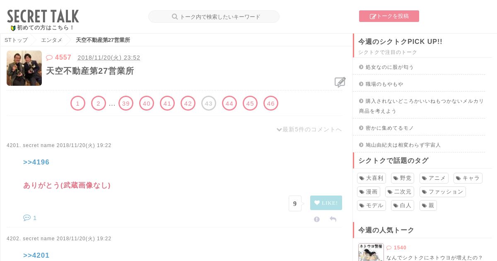Click the 4557 comment count icon
This screenshot has height=261, width=497.
[49, 58]
